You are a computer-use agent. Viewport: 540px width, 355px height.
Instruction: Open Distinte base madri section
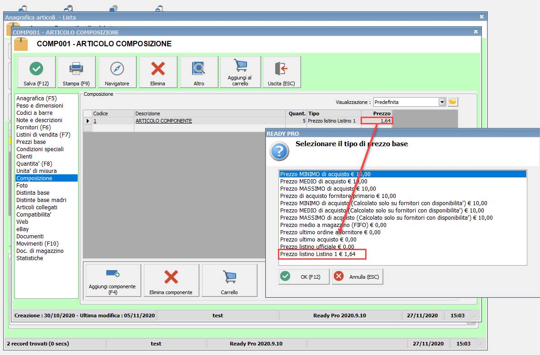tap(41, 200)
